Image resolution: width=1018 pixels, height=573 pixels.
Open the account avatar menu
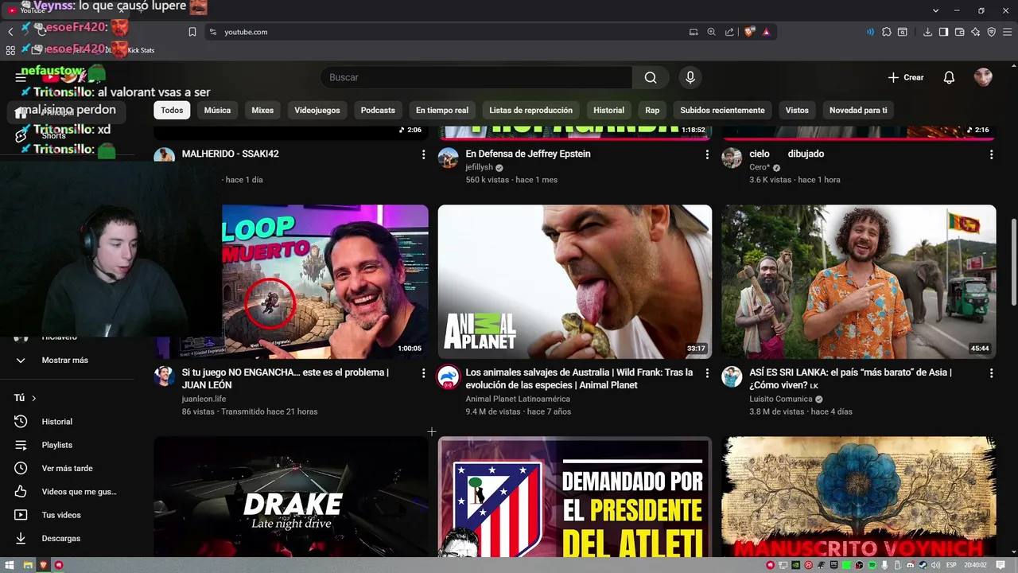(x=983, y=77)
